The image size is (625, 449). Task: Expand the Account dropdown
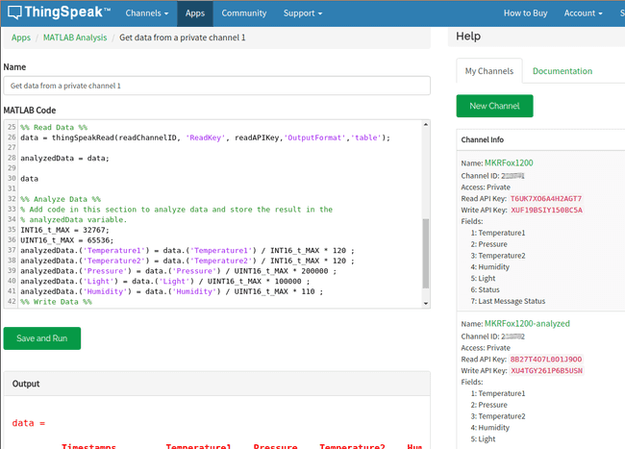coord(584,13)
